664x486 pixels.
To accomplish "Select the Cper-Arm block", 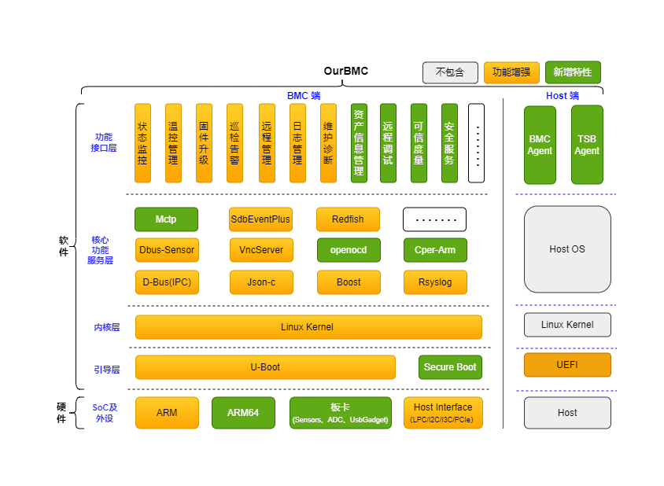I will [x=434, y=250].
